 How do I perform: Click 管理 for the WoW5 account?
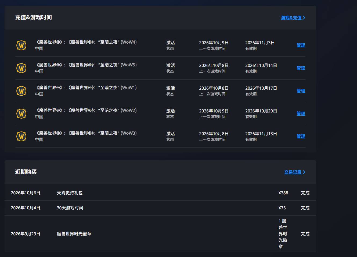pos(301,68)
